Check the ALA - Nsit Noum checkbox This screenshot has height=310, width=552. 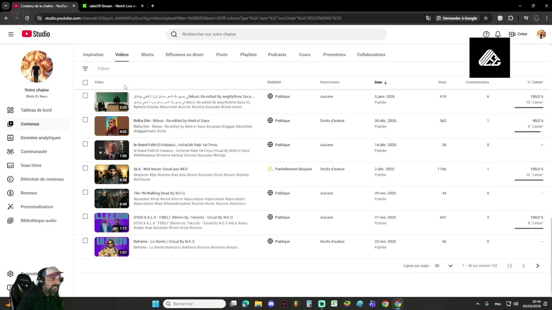tap(85, 168)
